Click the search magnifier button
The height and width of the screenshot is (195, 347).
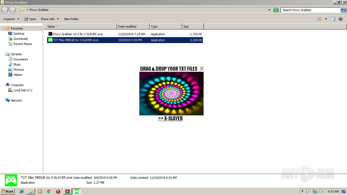point(343,10)
